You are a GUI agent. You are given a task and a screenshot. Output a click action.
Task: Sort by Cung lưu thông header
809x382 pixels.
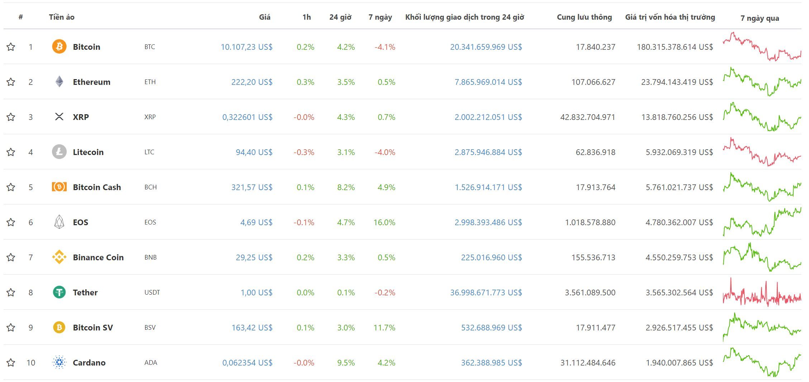tap(584, 17)
